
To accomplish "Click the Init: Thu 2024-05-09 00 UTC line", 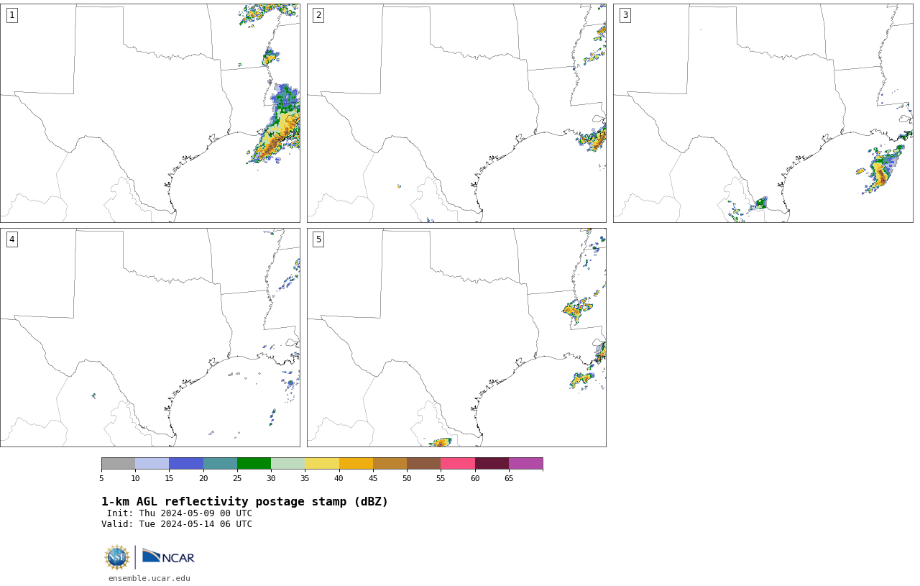I will (180, 513).
